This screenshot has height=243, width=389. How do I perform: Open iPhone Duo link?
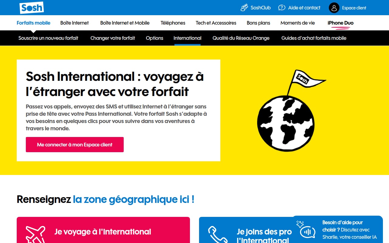pos(340,23)
